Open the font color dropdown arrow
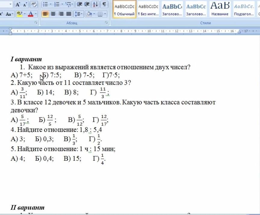The width and height of the screenshot is (260, 215). pyautogui.click(x=36, y=14)
